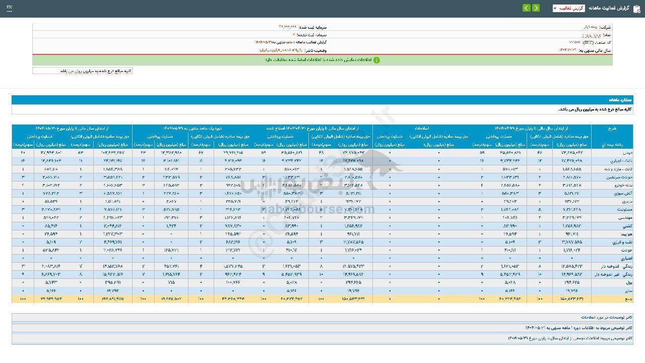The width and height of the screenshot is (645, 363).
Task: Click the million rial amounts note box
Action: [83, 71]
